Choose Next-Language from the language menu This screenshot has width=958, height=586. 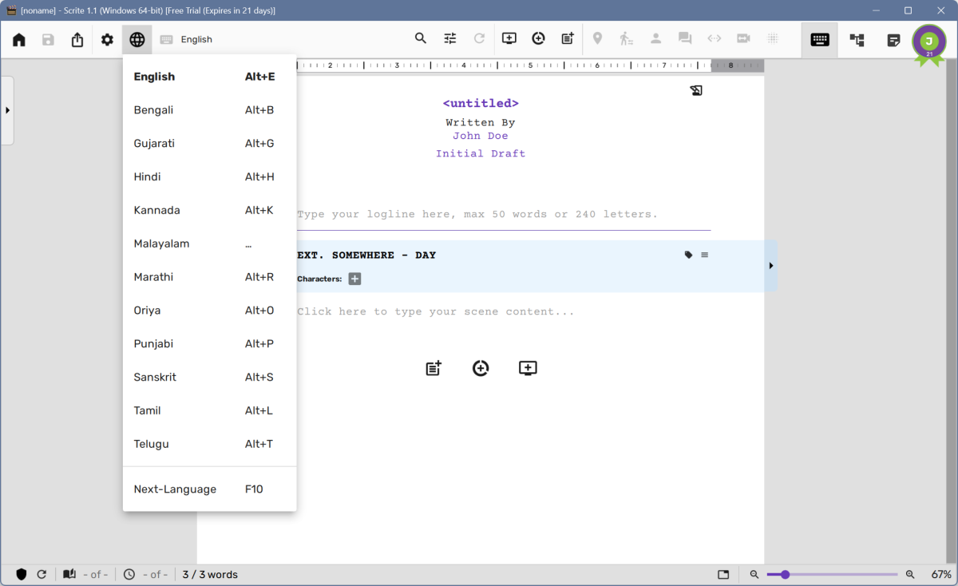(x=175, y=489)
